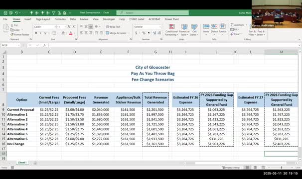Toggle Bold formatting
Screen dimensions: 302x179
coord(36,33)
